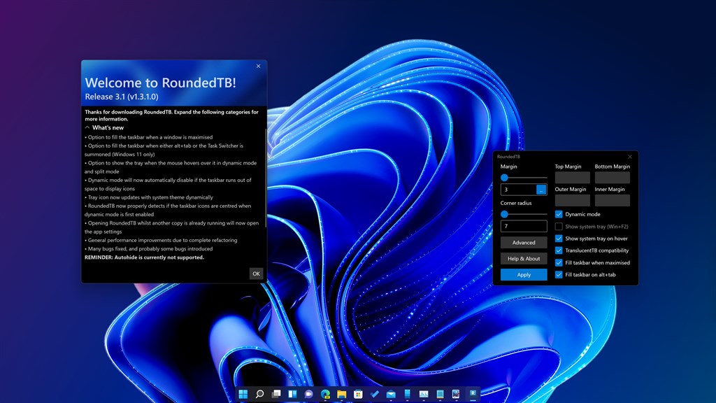Open Help & About in RoundedTB
The image size is (716, 403).
click(524, 259)
